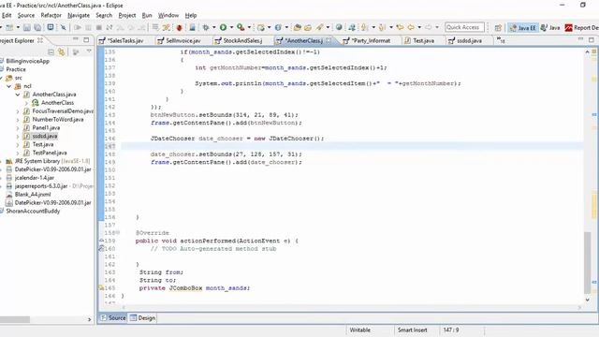
Task: Open the Back history dropdown arrow
Action: click(x=419, y=27)
